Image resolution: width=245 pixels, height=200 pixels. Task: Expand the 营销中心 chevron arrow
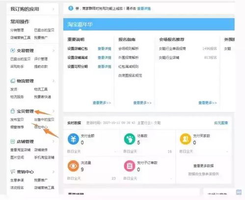[54, 171]
